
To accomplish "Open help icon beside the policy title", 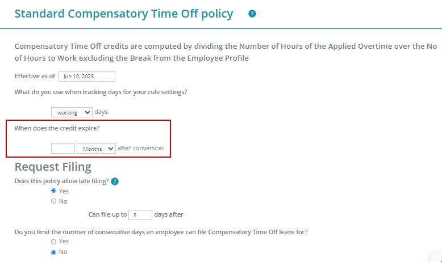I will [x=252, y=14].
